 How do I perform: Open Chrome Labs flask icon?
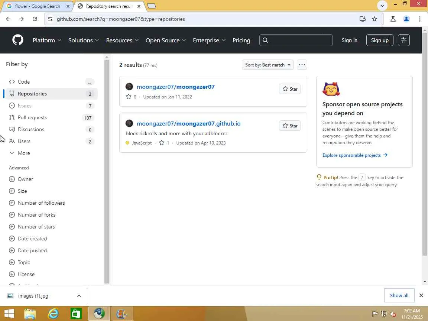pyautogui.click(x=393, y=19)
